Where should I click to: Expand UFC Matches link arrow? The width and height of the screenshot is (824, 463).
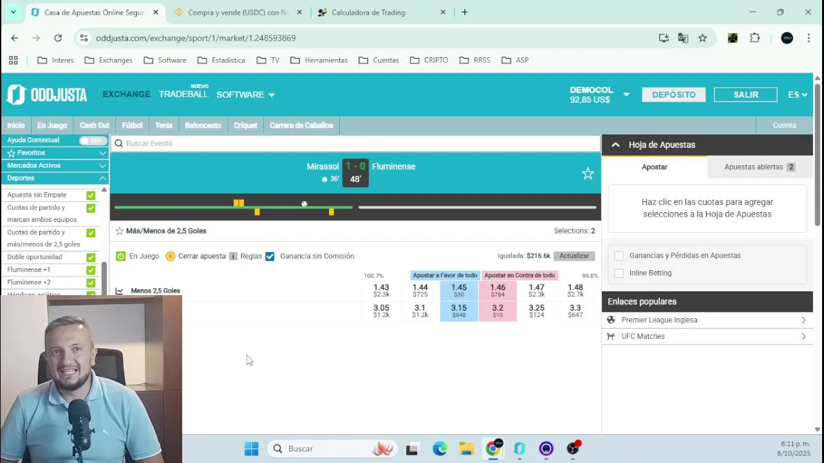803,336
